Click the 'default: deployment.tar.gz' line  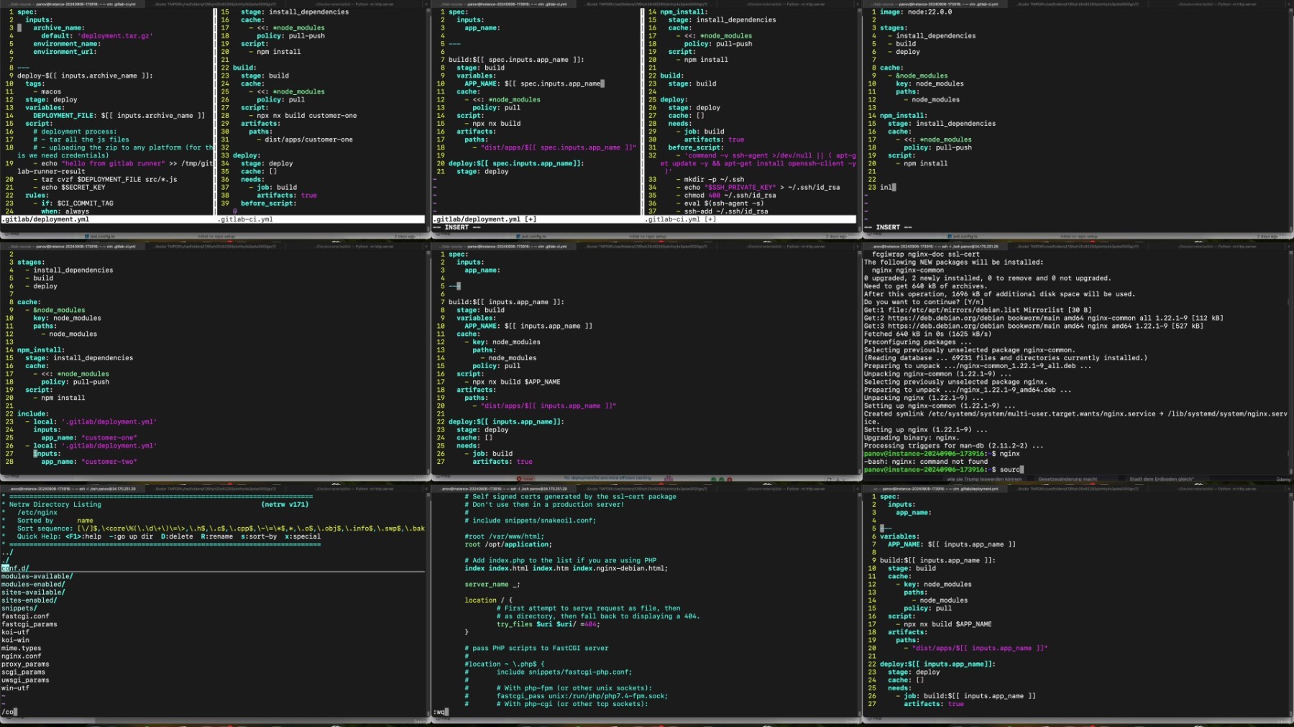click(x=97, y=36)
